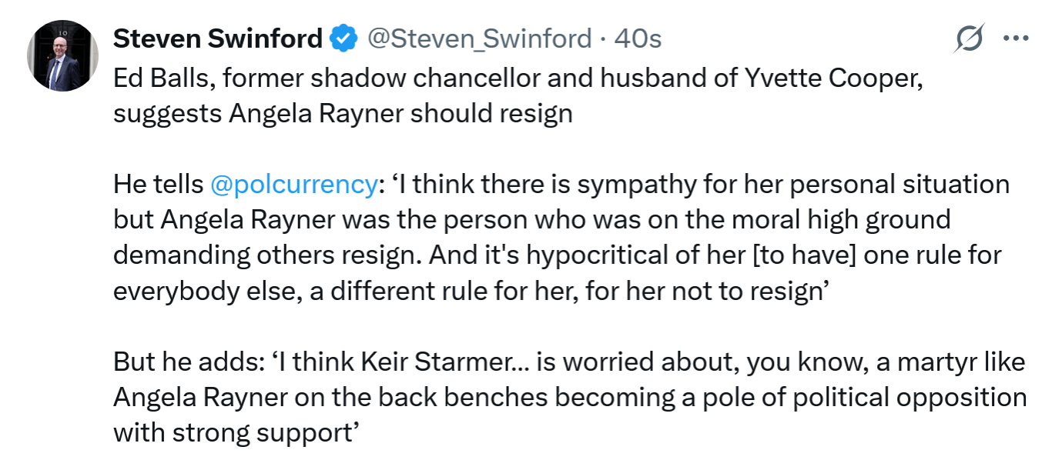1062x470 pixels.
Task: Click the line starting "demanding others resign"
Action: tap(557, 255)
